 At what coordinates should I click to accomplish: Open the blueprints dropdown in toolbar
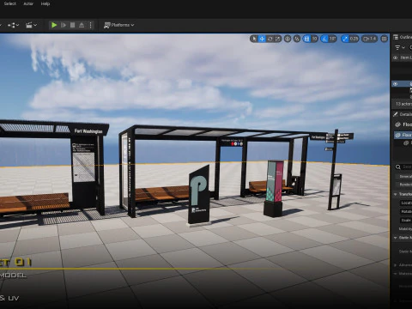[13, 25]
